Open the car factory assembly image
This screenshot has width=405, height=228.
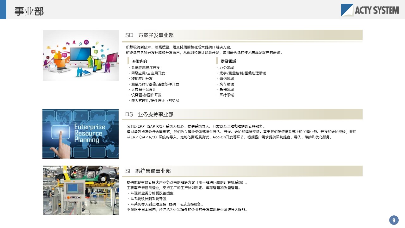click(x=81, y=190)
